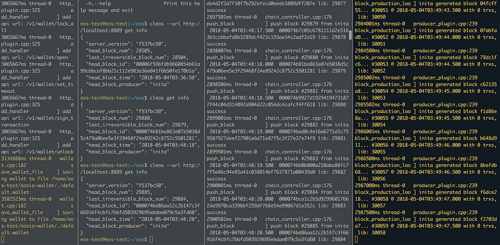Click 'push block #29879 from inita'

[x=309, y=24]
